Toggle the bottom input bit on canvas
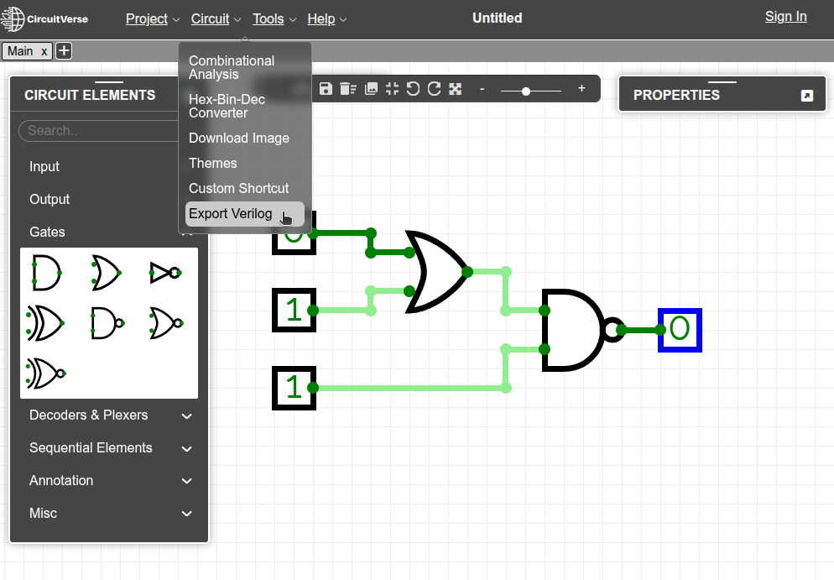 pos(294,388)
